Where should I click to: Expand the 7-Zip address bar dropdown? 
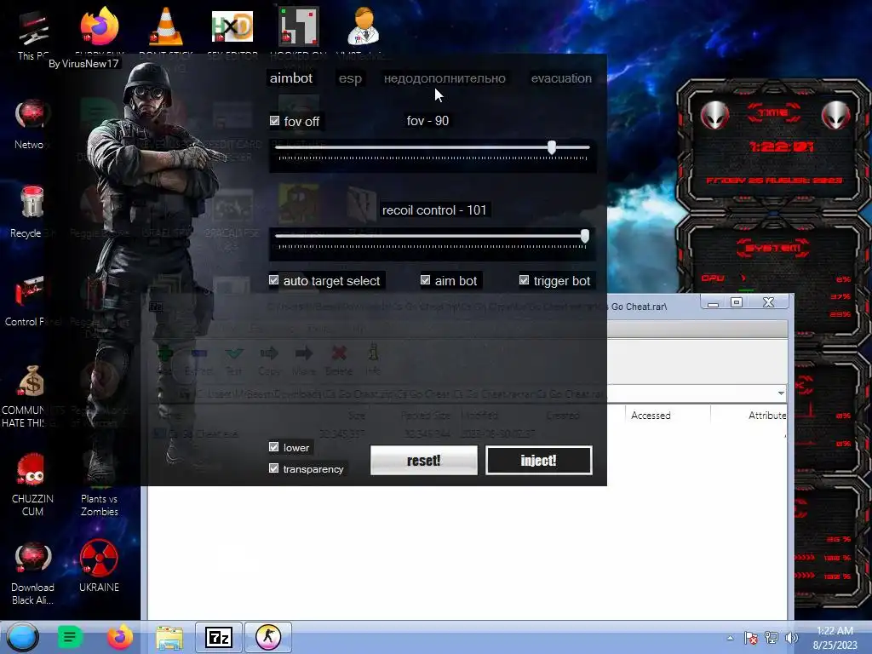tap(781, 393)
